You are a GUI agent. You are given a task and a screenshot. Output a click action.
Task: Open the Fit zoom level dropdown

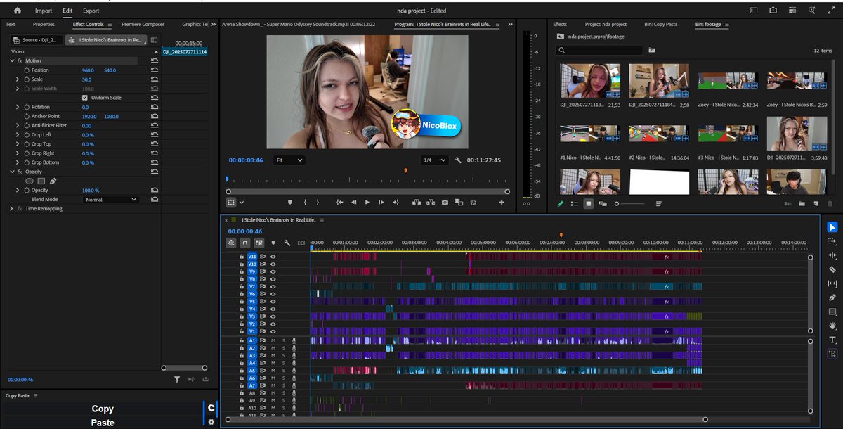pos(289,160)
